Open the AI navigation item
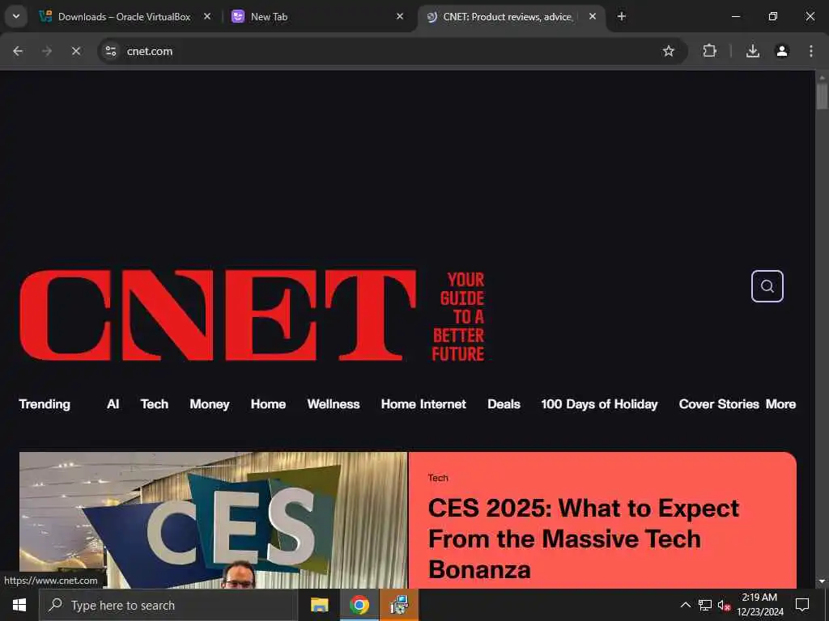829x621 pixels. tap(113, 404)
